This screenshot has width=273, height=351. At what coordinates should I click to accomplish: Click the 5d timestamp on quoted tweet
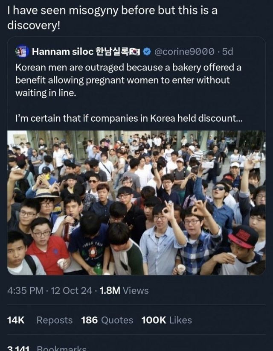228,52
